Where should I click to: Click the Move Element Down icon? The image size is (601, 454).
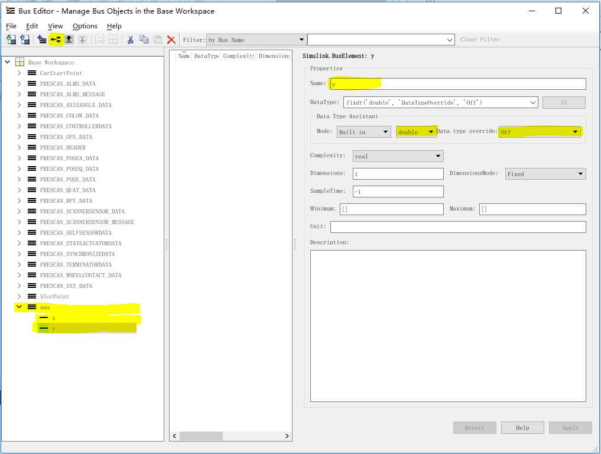coord(82,40)
